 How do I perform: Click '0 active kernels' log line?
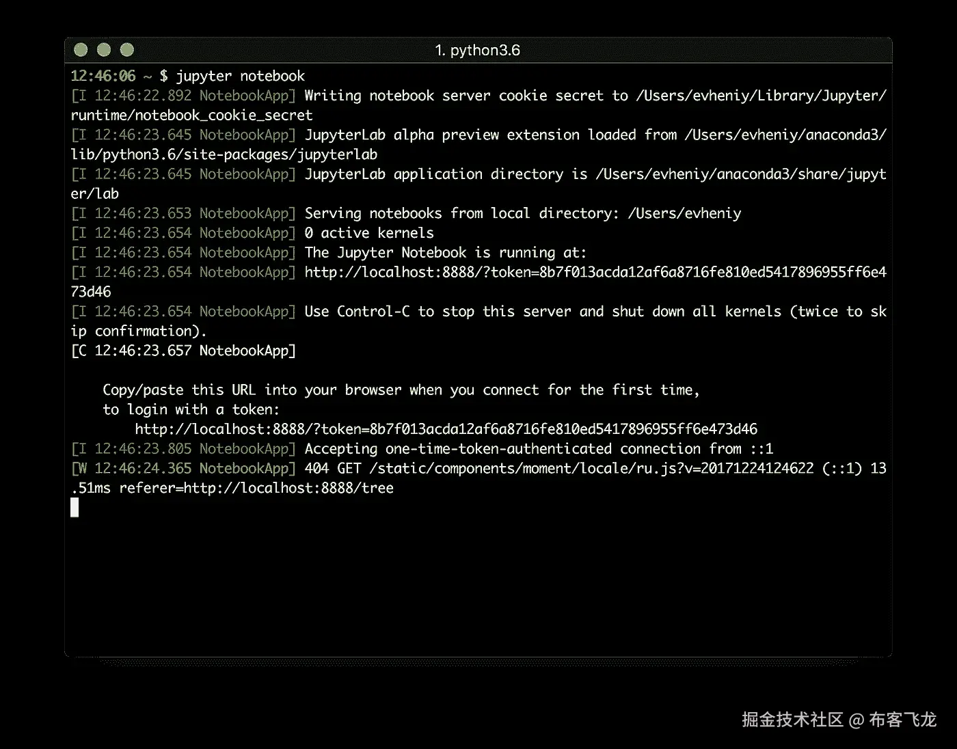pyautogui.click(x=252, y=233)
